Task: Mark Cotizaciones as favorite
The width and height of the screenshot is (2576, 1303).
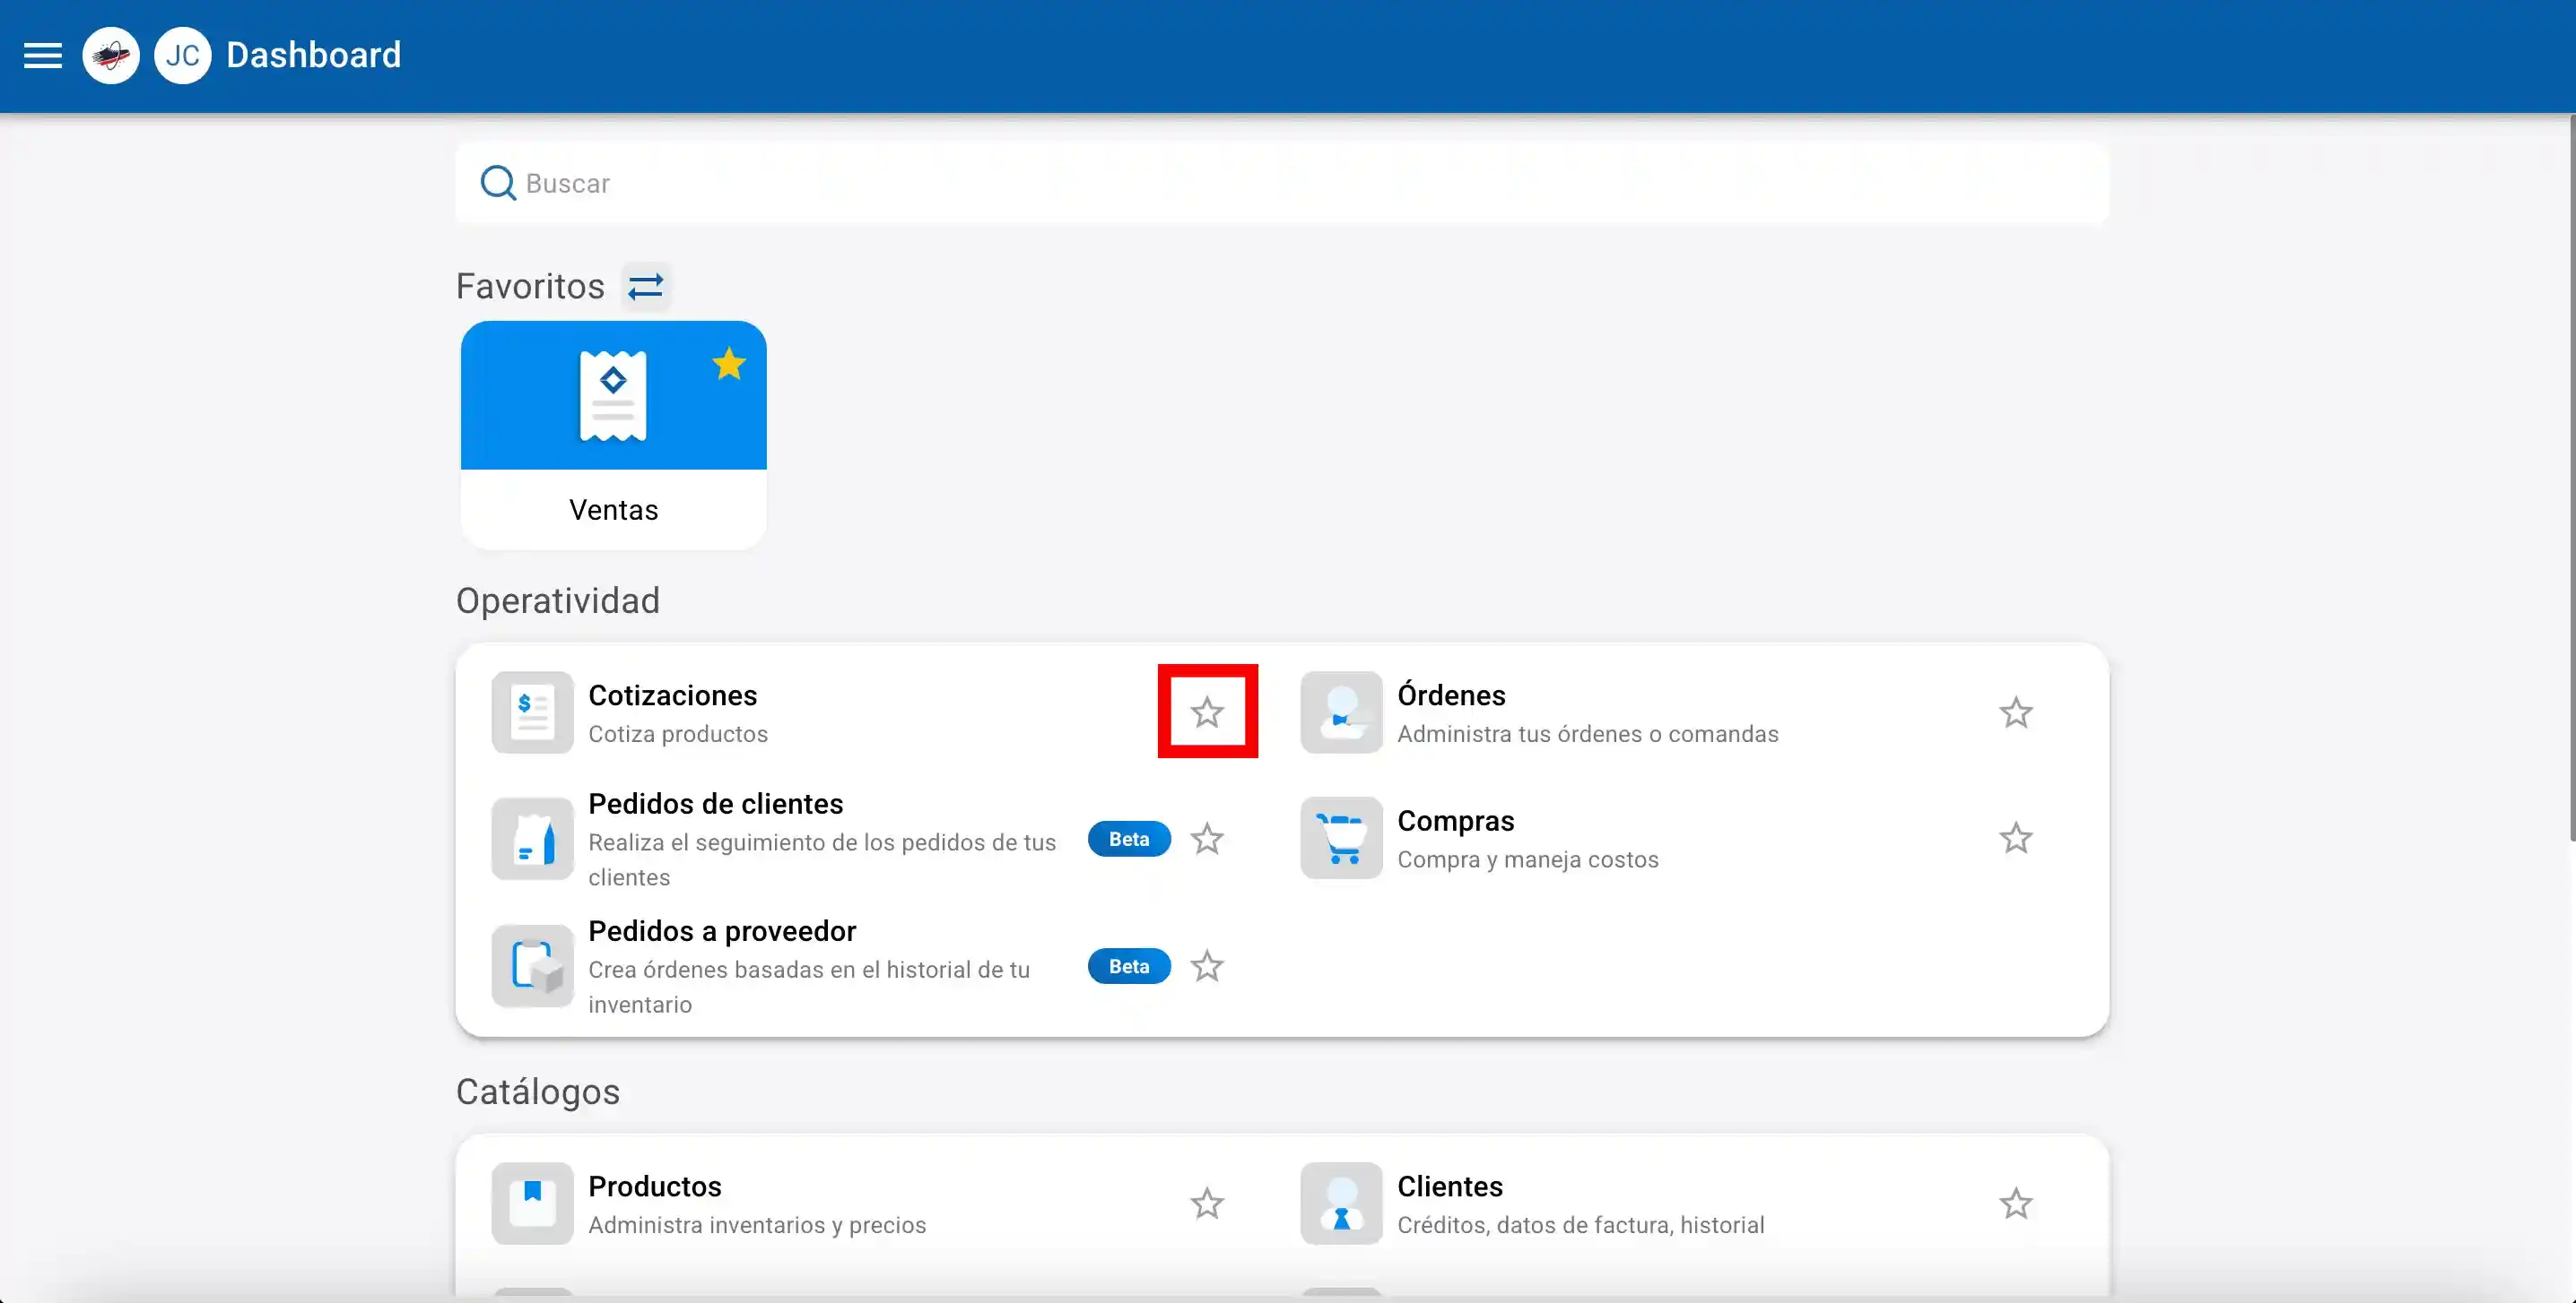Action: point(1207,712)
